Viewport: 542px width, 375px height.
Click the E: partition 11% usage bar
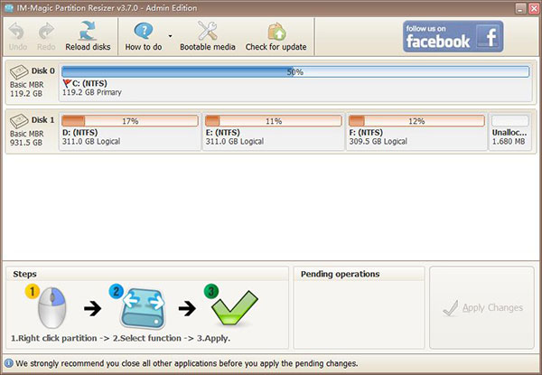point(274,121)
